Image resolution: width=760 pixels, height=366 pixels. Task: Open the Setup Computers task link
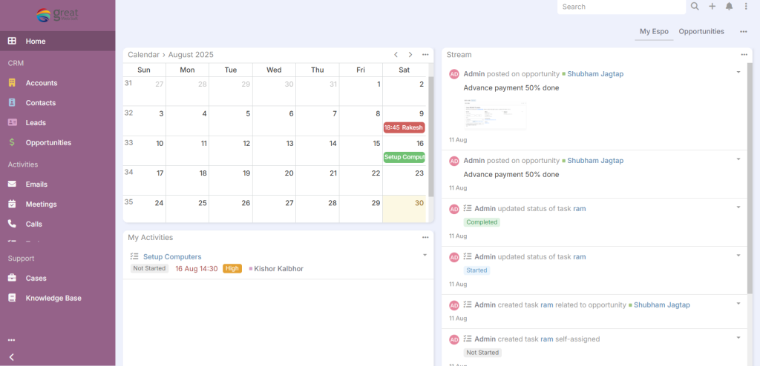172,257
